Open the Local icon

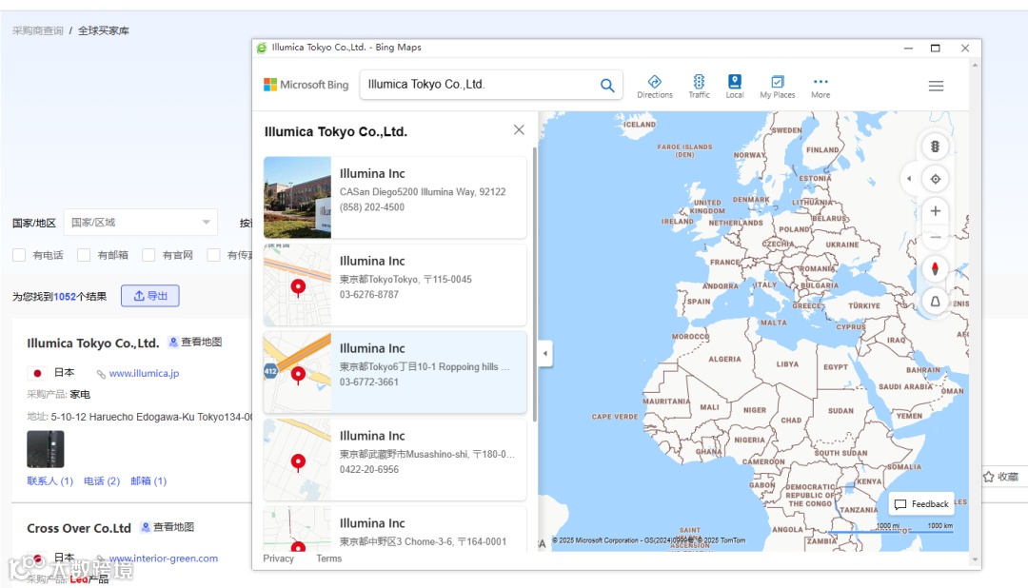(734, 87)
